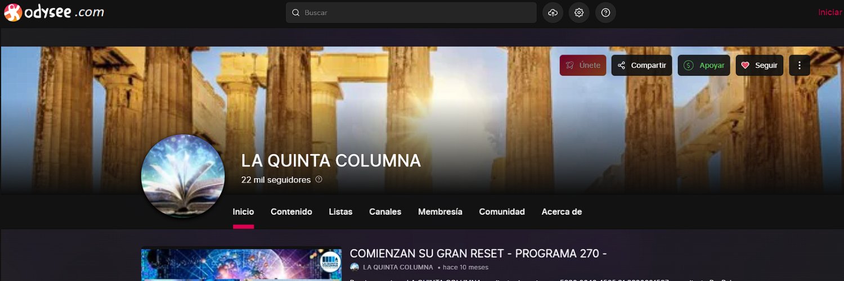This screenshot has width=844, height=281.
Task: Follow the channel with Seguir button
Action: [x=760, y=65]
